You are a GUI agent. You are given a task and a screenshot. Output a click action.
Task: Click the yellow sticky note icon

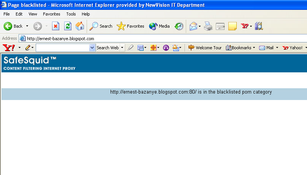[233, 26]
